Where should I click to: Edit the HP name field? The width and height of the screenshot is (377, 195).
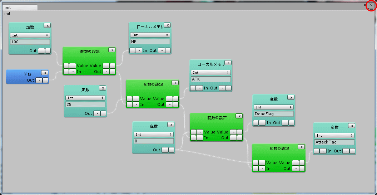150,42
